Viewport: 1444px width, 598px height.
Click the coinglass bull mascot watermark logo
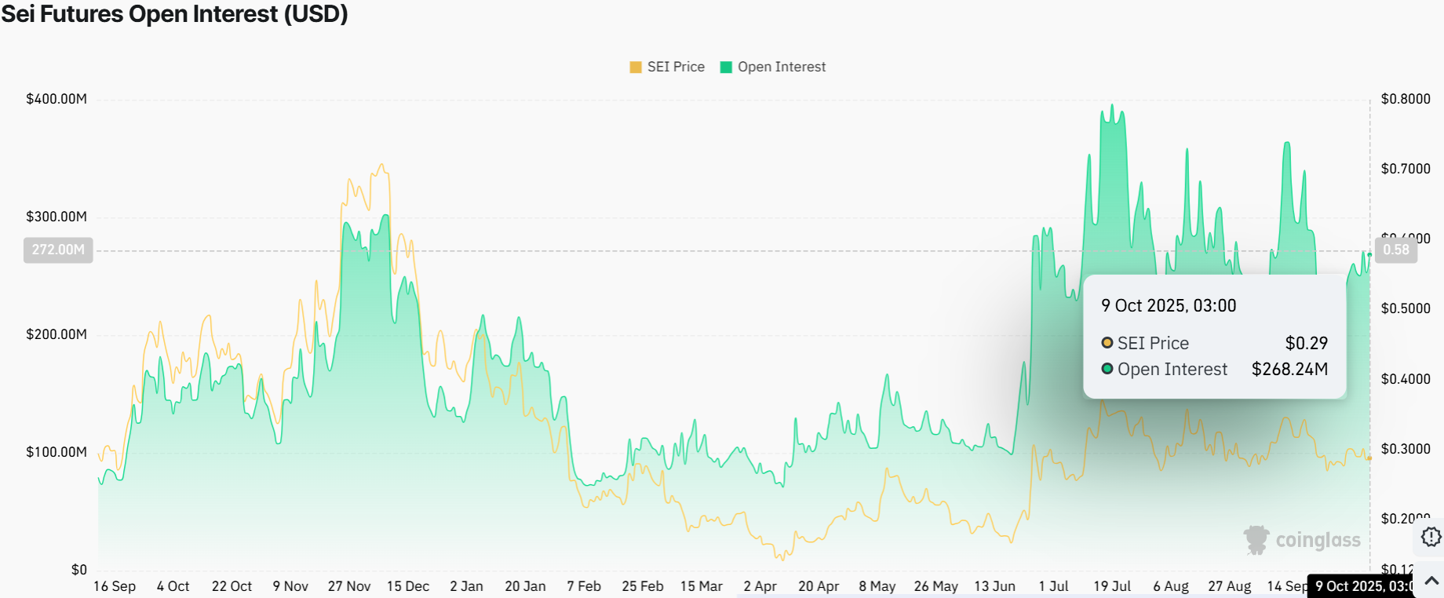1256,540
